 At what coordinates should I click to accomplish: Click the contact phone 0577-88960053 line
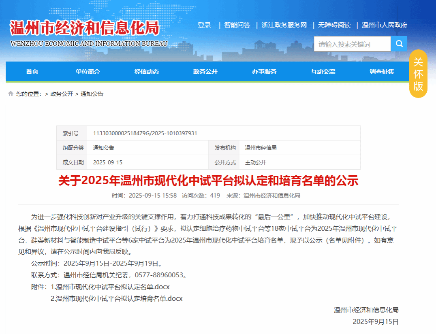click(110, 275)
